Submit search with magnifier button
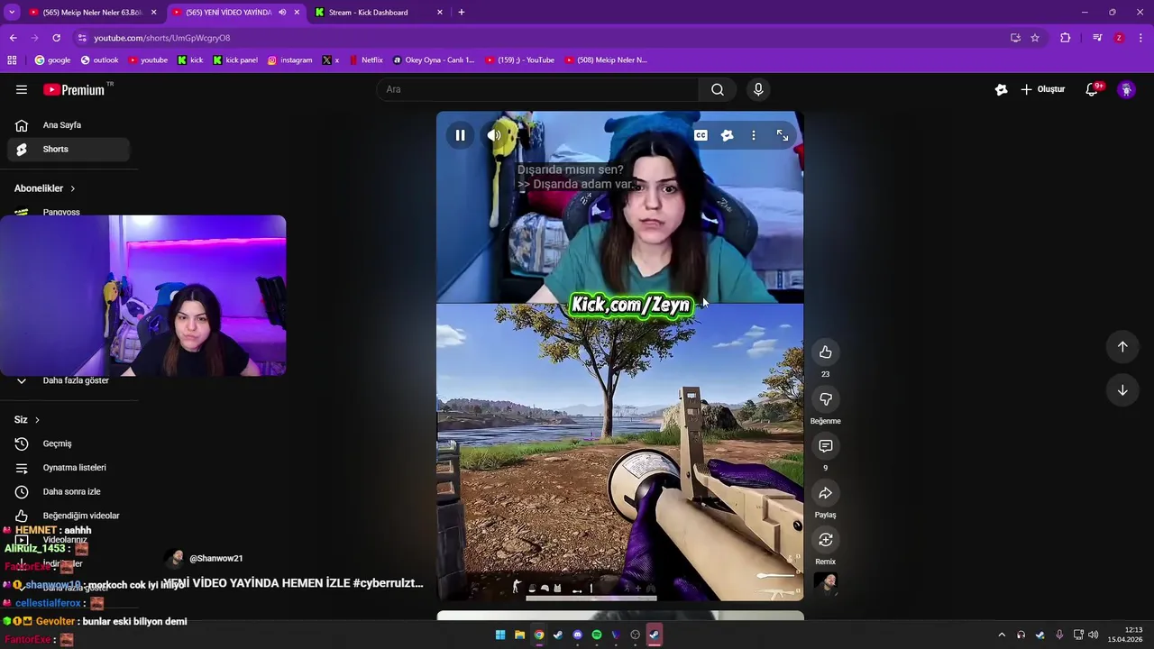The height and width of the screenshot is (649, 1154). 718,89
